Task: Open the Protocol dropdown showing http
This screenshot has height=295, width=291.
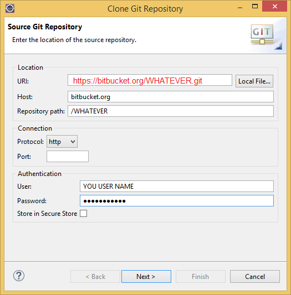Action: 62,142
